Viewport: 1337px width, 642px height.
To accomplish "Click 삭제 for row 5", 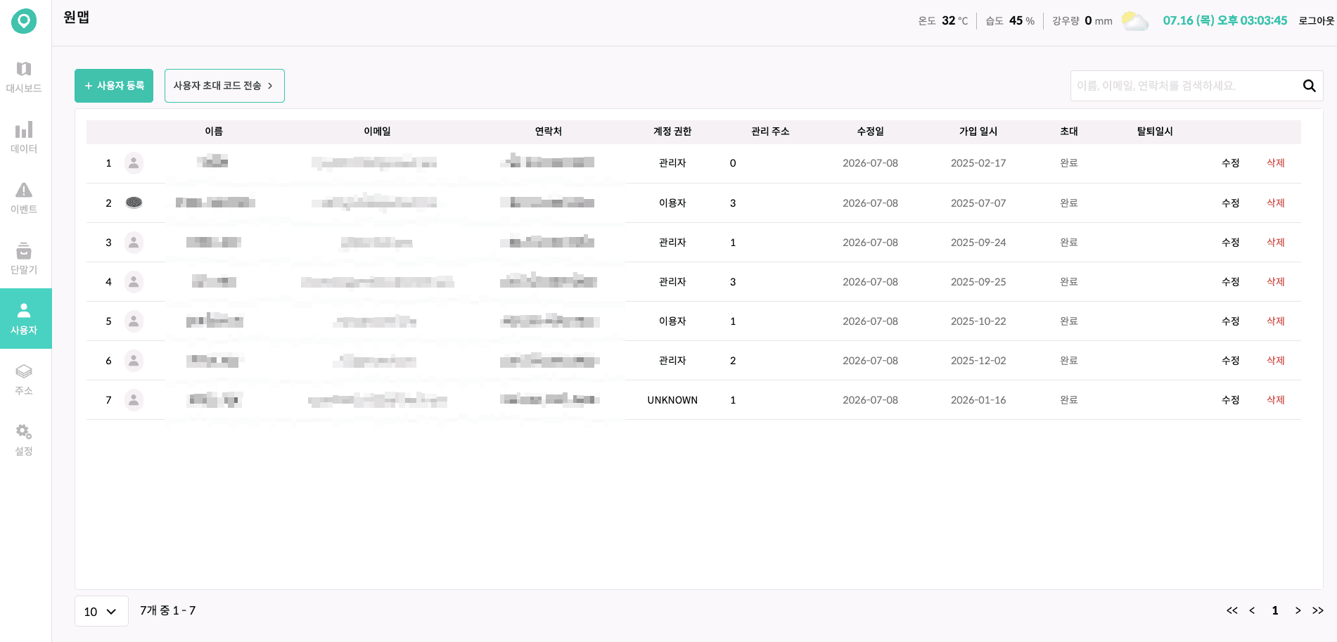I will pyautogui.click(x=1275, y=321).
